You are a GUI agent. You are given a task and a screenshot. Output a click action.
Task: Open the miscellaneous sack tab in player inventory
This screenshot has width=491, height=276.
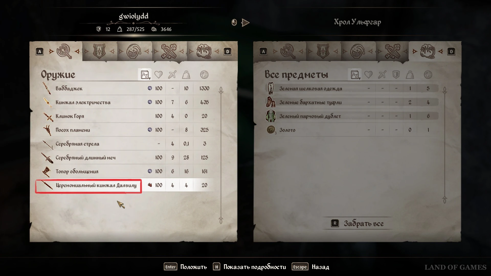coord(204,51)
